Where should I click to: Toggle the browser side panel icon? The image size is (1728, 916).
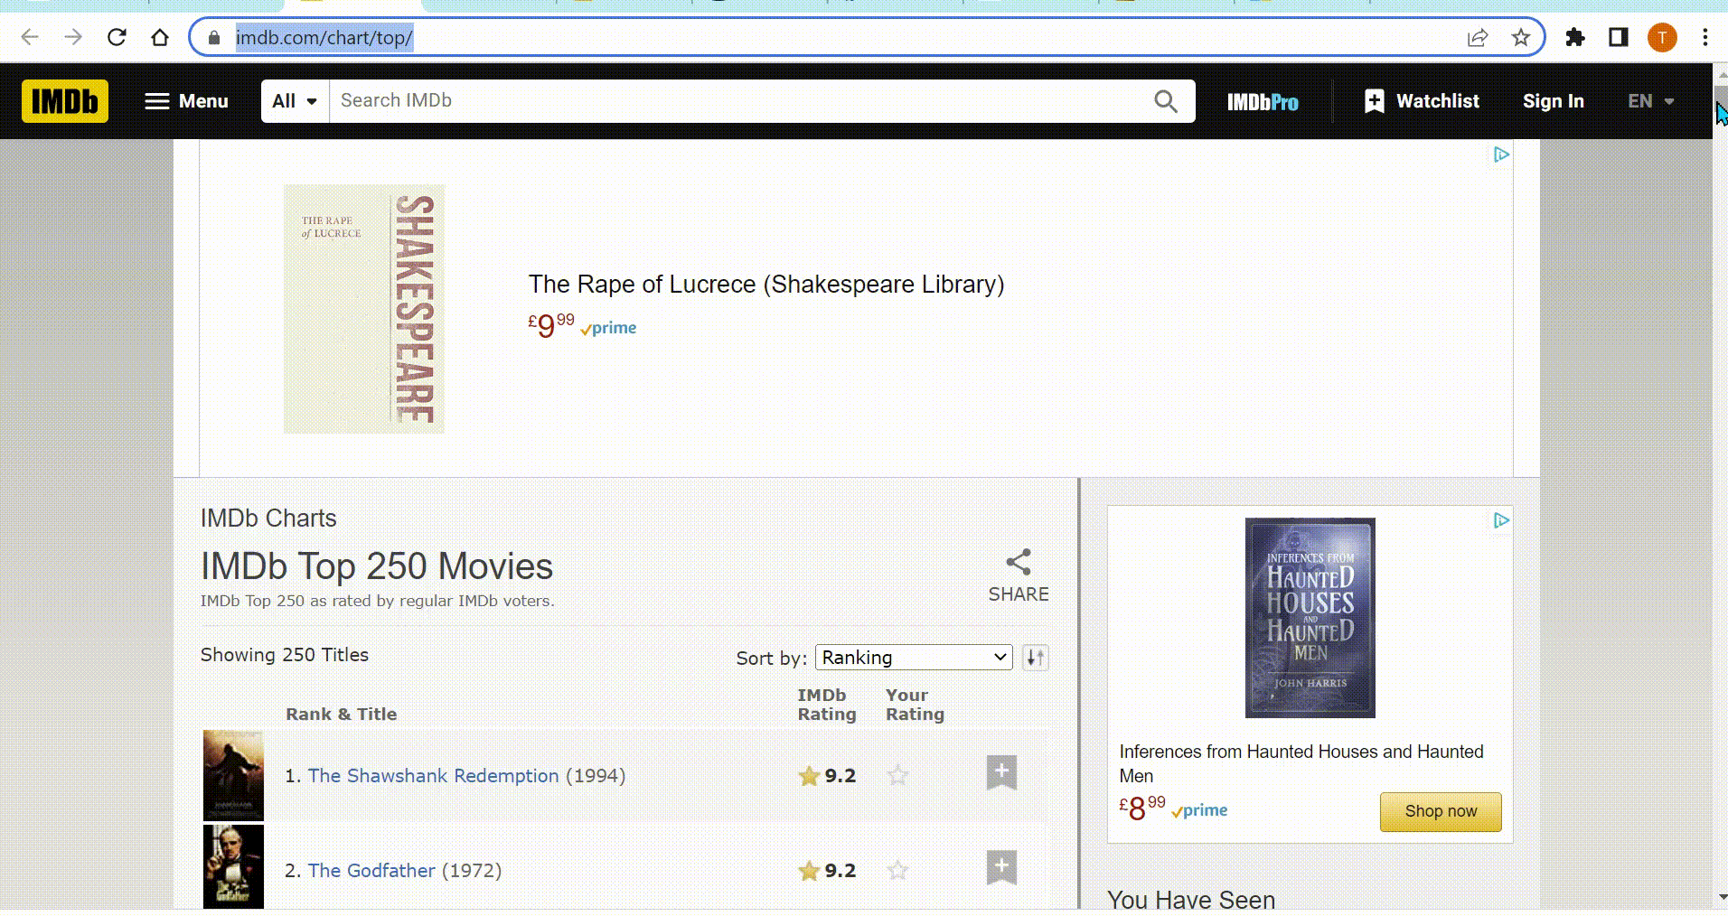coord(1619,37)
